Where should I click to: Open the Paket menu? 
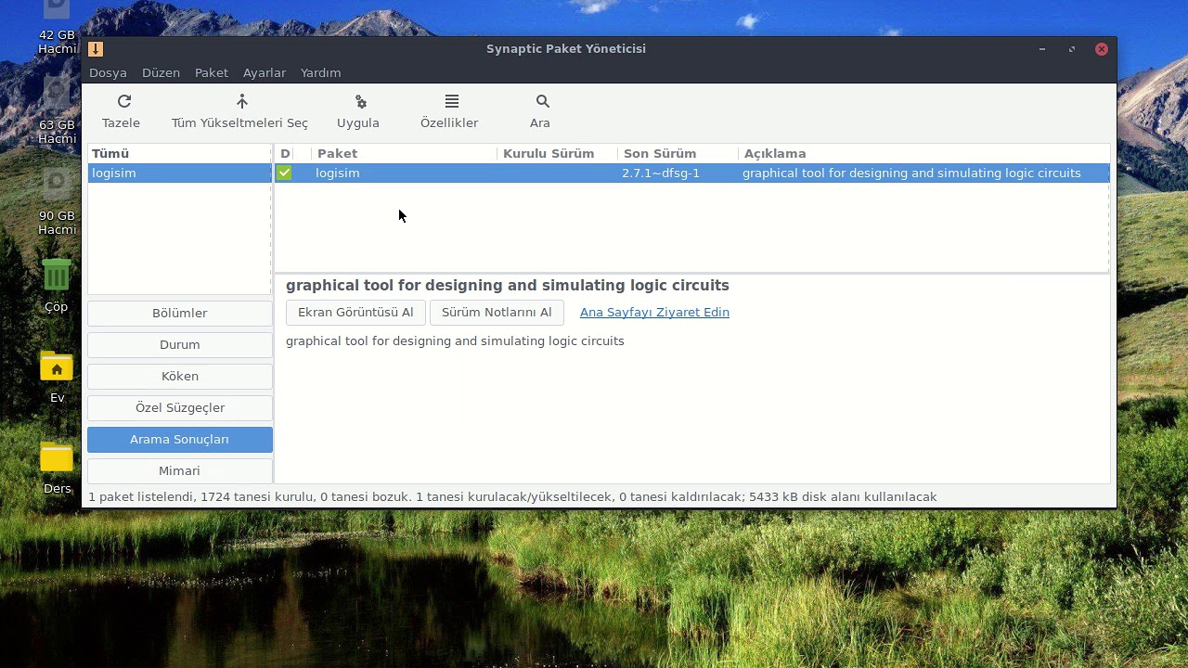click(212, 72)
